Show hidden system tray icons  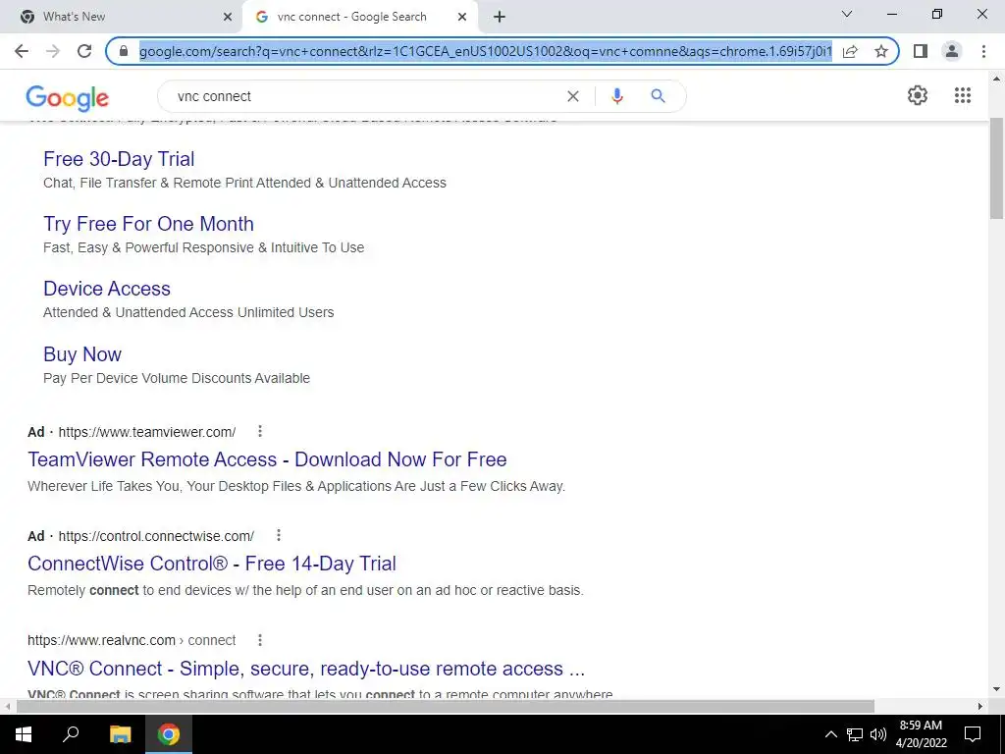[830, 734]
